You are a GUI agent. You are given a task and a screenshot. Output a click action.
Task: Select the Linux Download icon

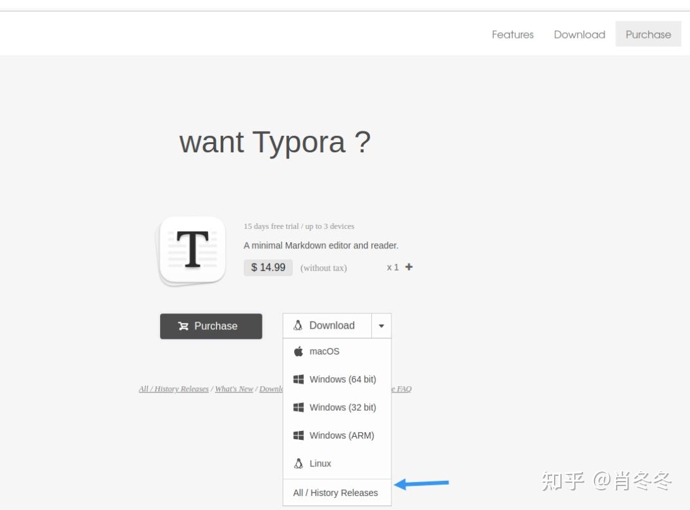coord(297,325)
